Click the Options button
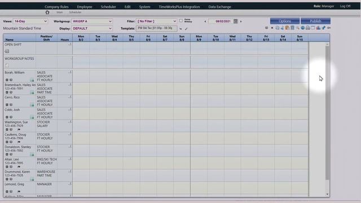 pos(285,21)
